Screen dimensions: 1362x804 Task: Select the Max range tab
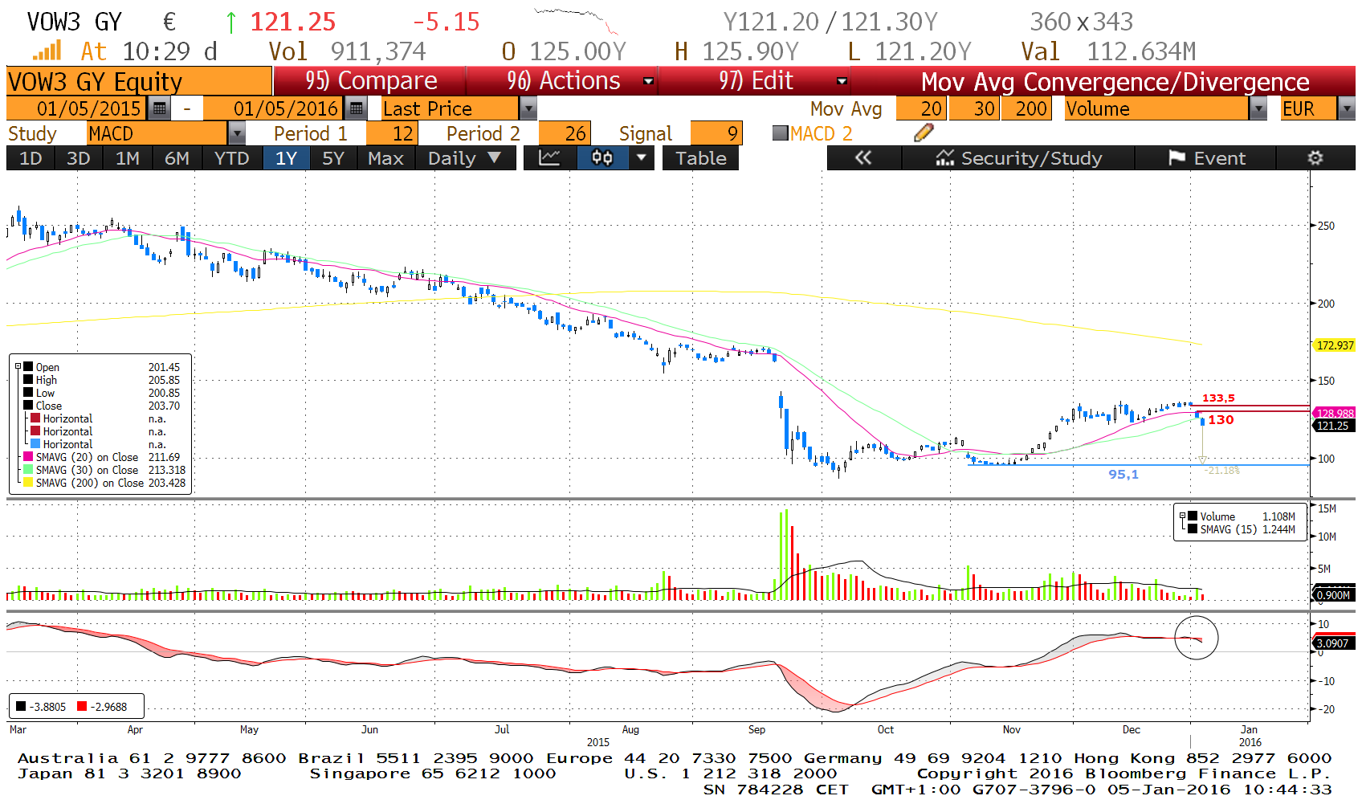pos(385,158)
